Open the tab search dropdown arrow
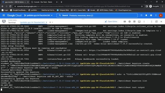The height and width of the screenshot is (93, 165). click(146, 2)
